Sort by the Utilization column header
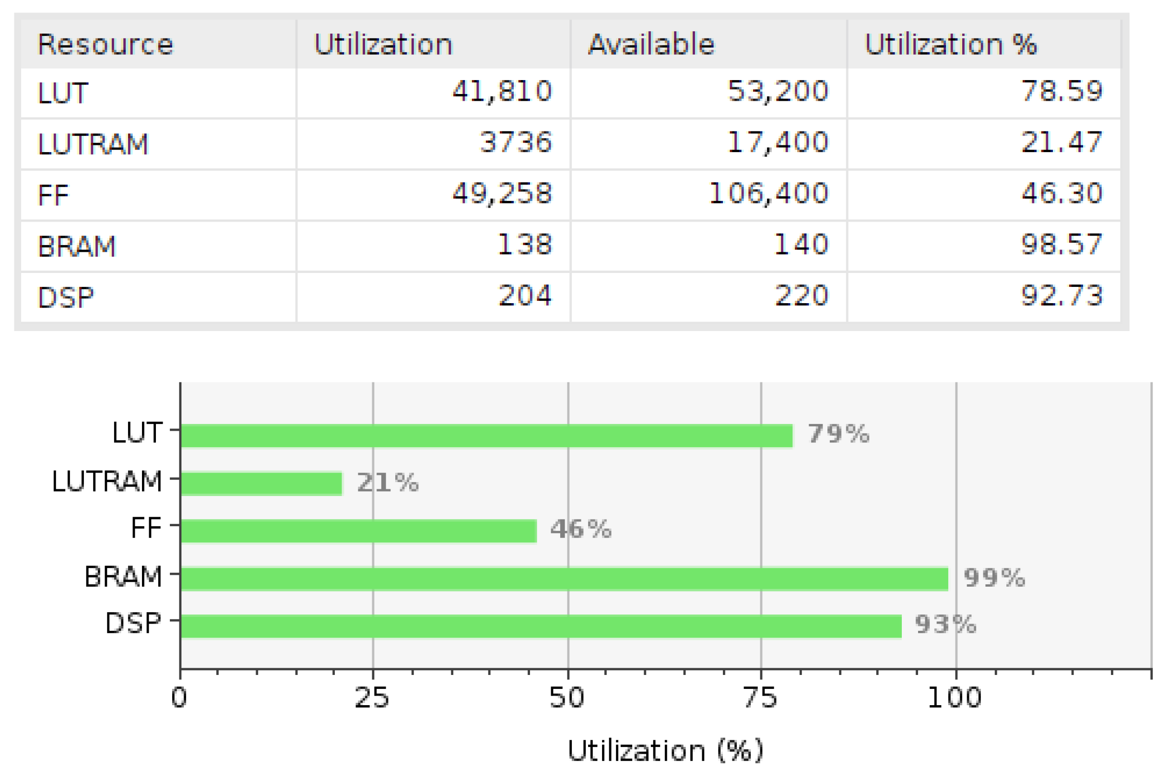This screenshot has height=780, width=1168. point(383,44)
